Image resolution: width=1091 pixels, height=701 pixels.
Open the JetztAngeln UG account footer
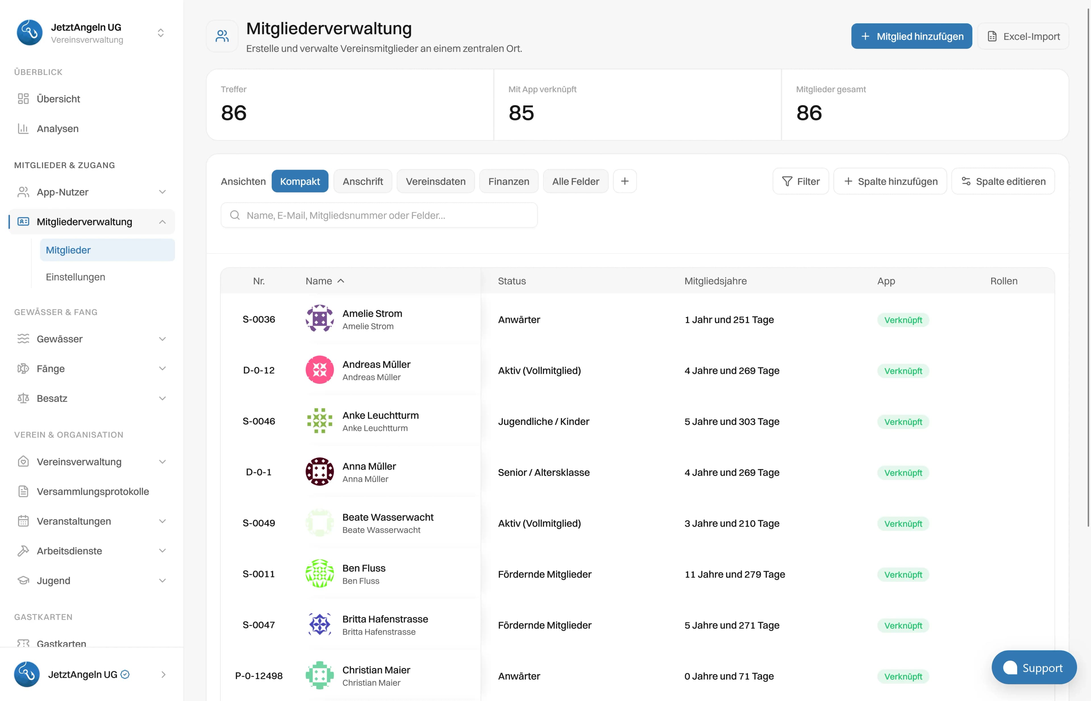[91, 674]
